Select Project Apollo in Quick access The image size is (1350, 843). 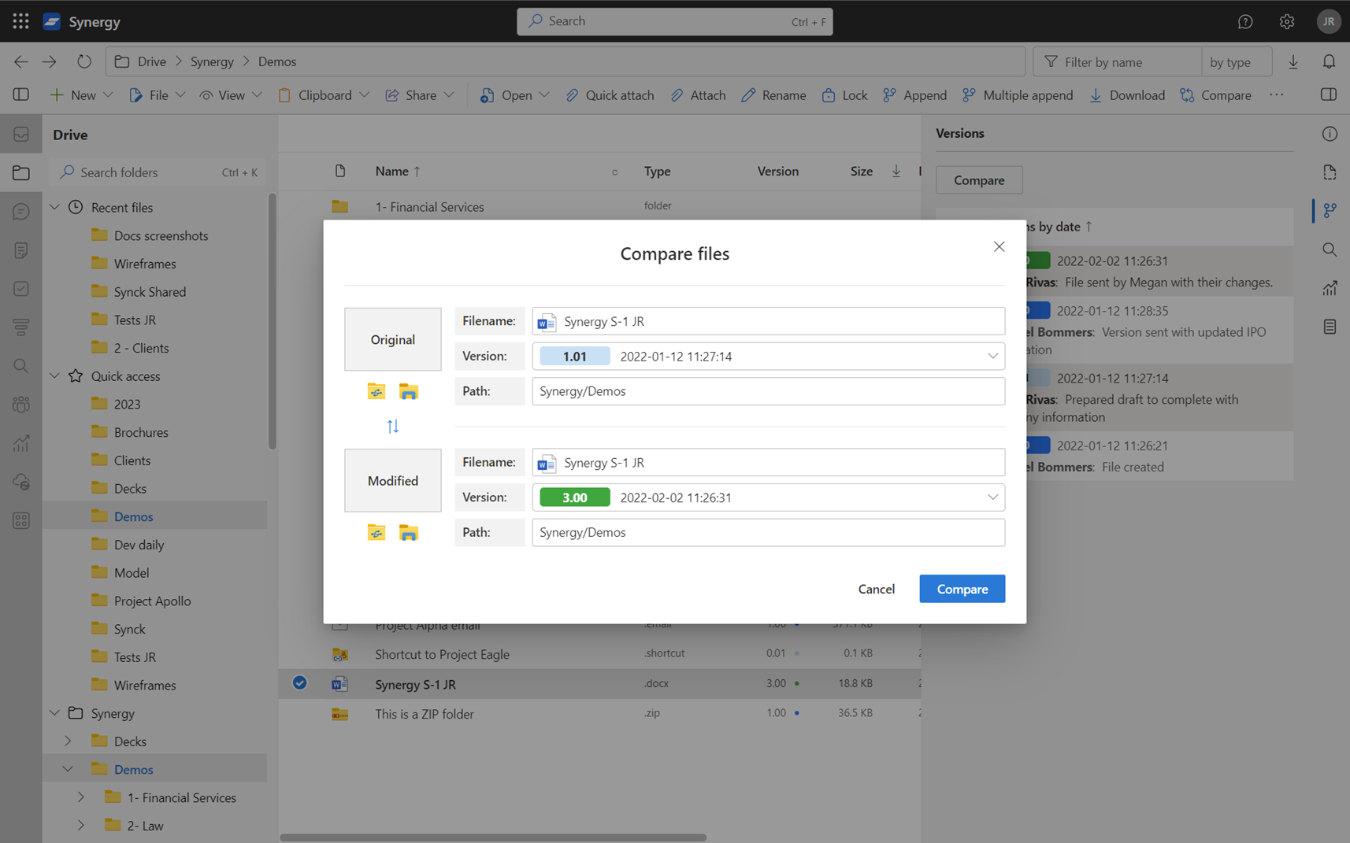(152, 601)
